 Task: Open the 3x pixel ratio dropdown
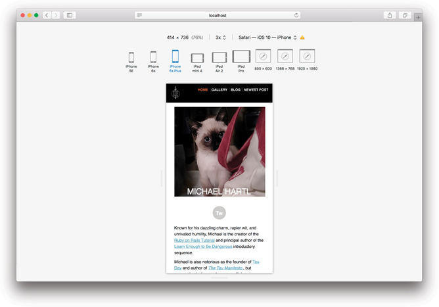221,37
